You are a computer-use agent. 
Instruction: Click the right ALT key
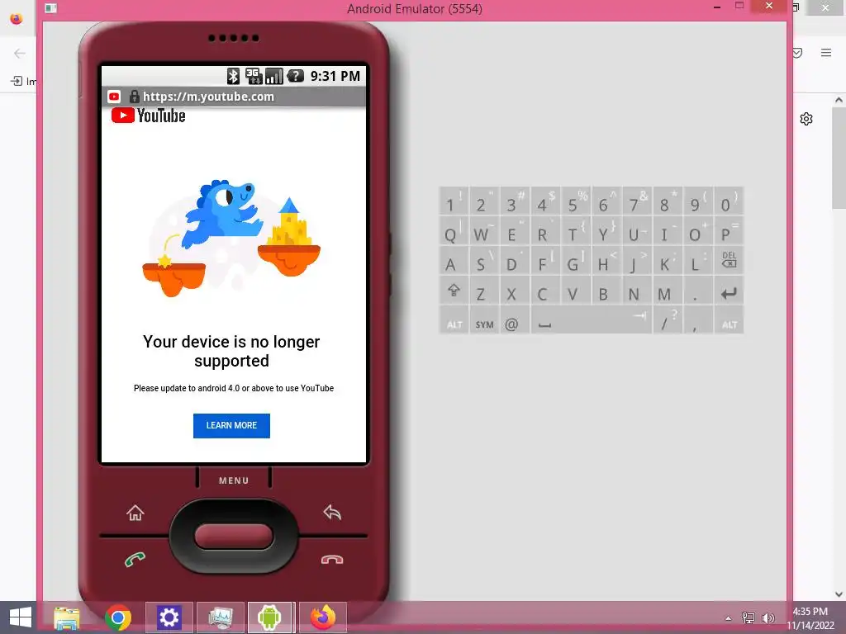729,321
